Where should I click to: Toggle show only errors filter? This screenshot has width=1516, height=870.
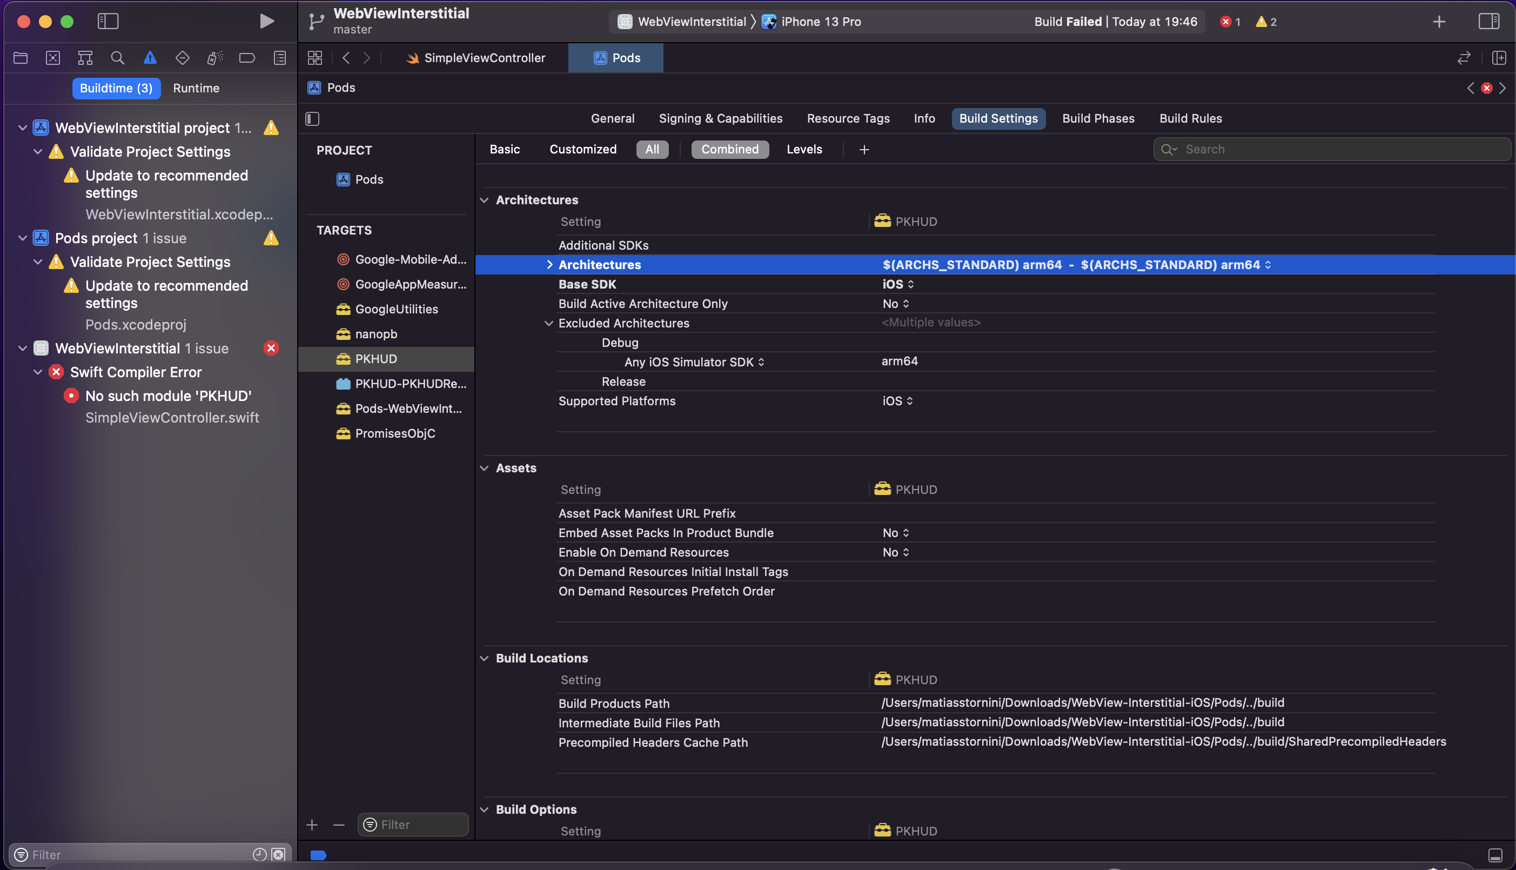pos(278,854)
